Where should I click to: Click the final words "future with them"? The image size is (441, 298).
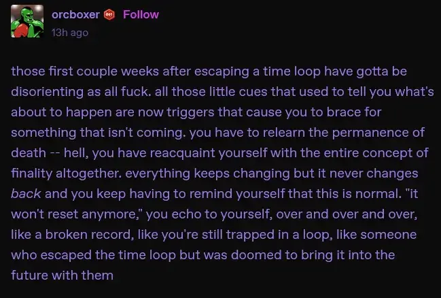pyautogui.click(x=61, y=276)
